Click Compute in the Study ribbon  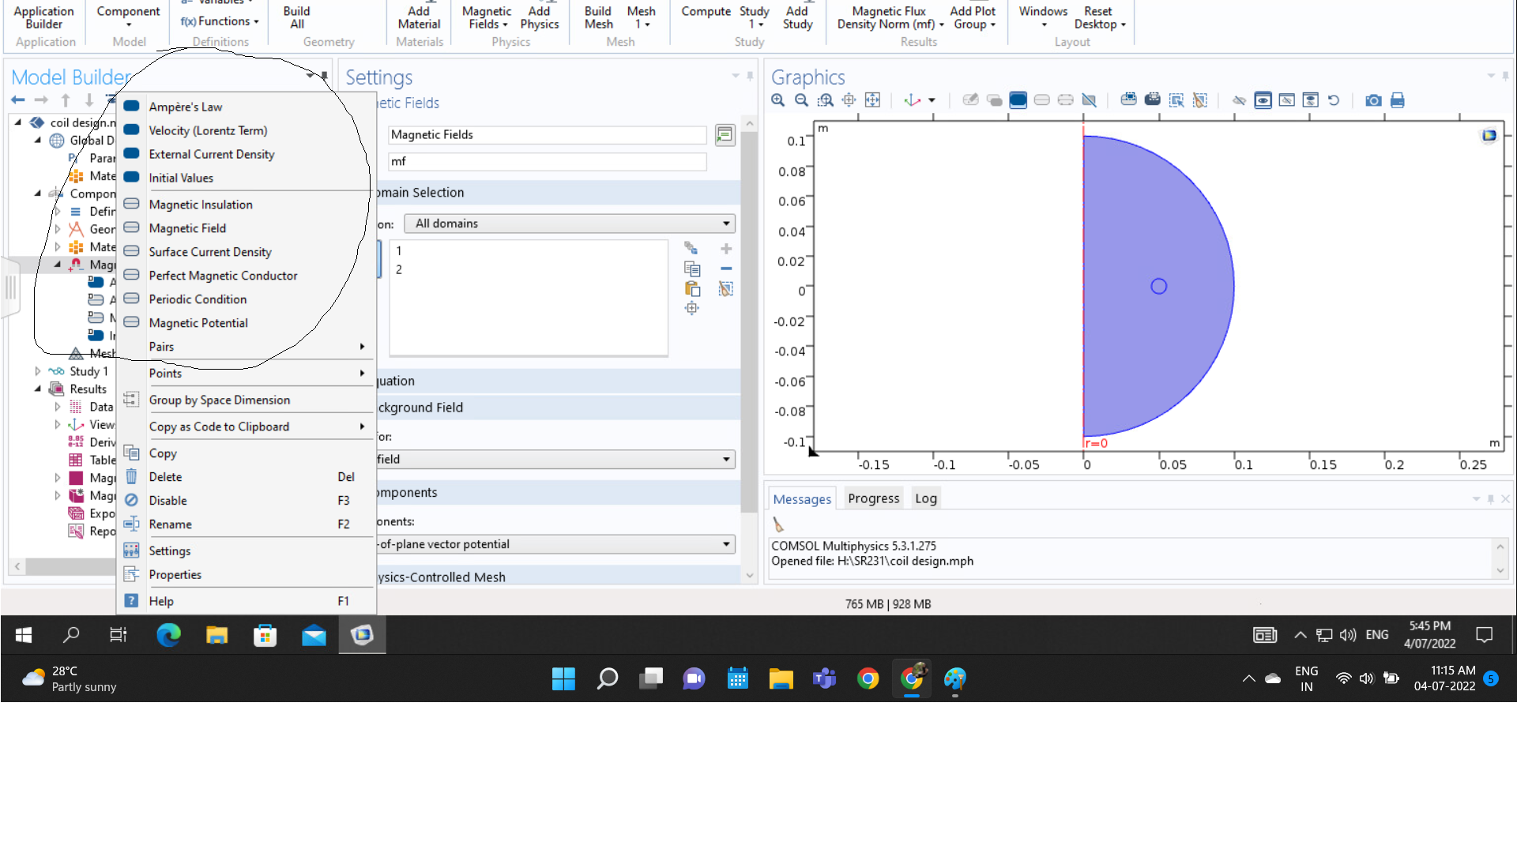tap(706, 11)
